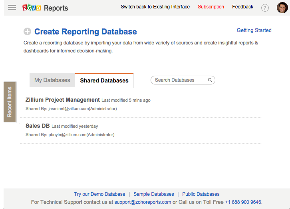Open the user profile avatar

[x=282, y=8]
